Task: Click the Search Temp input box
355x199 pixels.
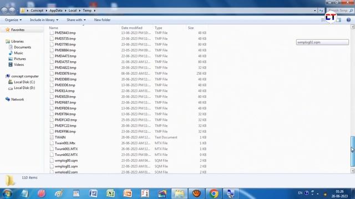Action: 339,11
